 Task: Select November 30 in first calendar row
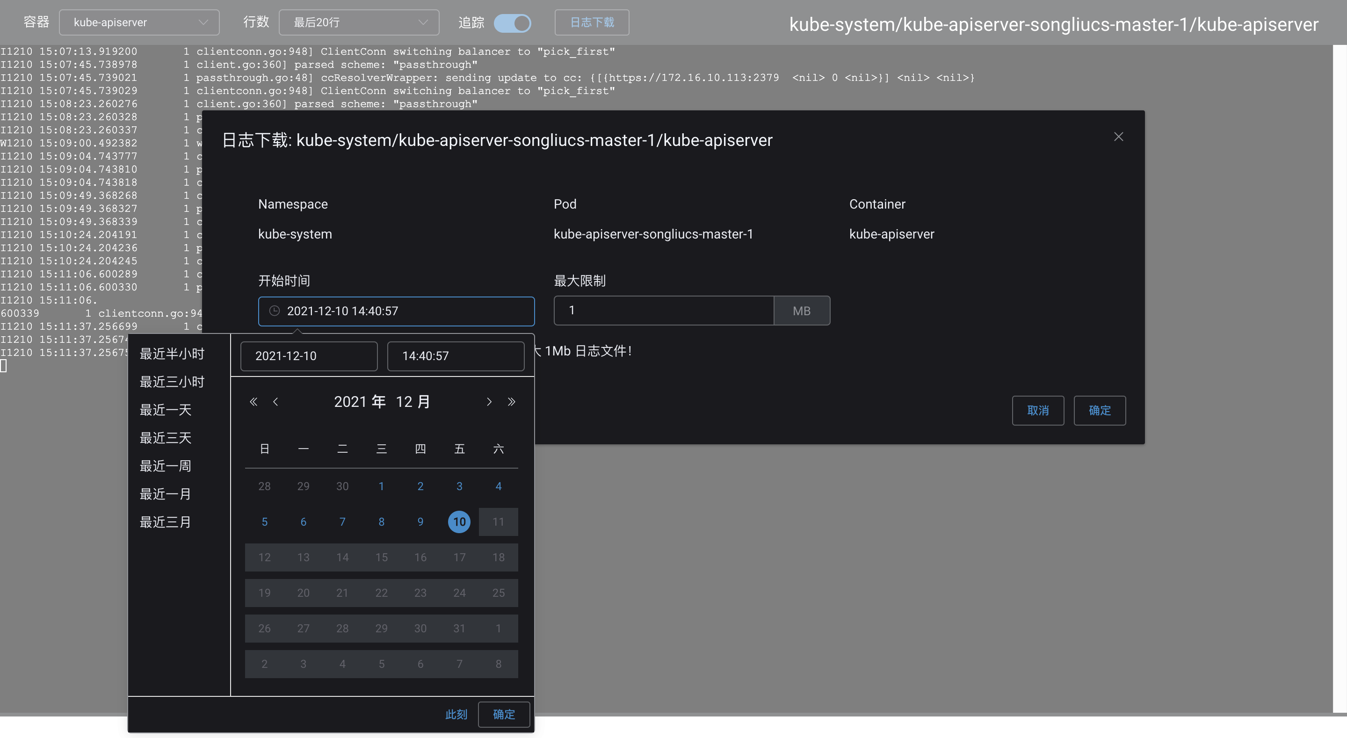click(342, 486)
